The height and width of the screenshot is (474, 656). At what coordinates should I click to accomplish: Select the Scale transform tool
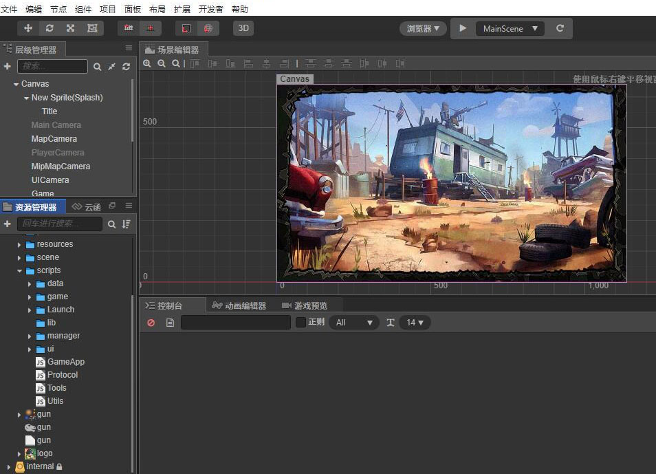click(x=70, y=28)
